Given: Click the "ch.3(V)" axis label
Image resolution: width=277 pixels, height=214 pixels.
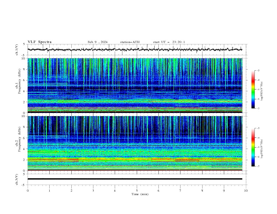Looking at the screenshot, I should pyautogui.click(x=17, y=179).
